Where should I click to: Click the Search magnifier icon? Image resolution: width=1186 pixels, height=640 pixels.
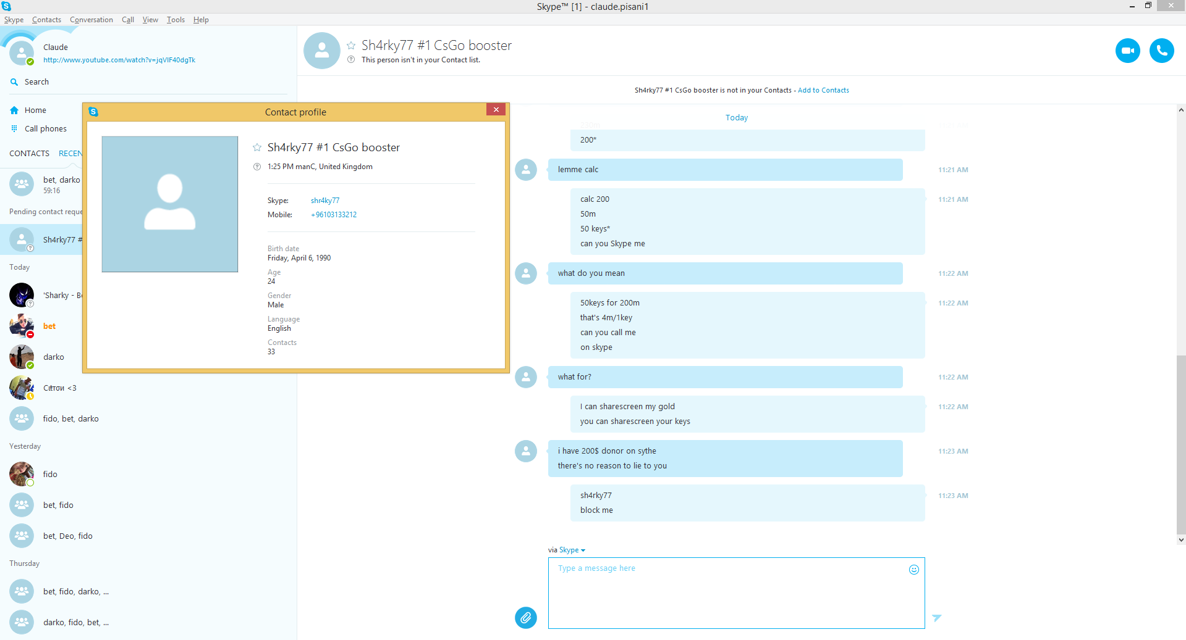14,82
